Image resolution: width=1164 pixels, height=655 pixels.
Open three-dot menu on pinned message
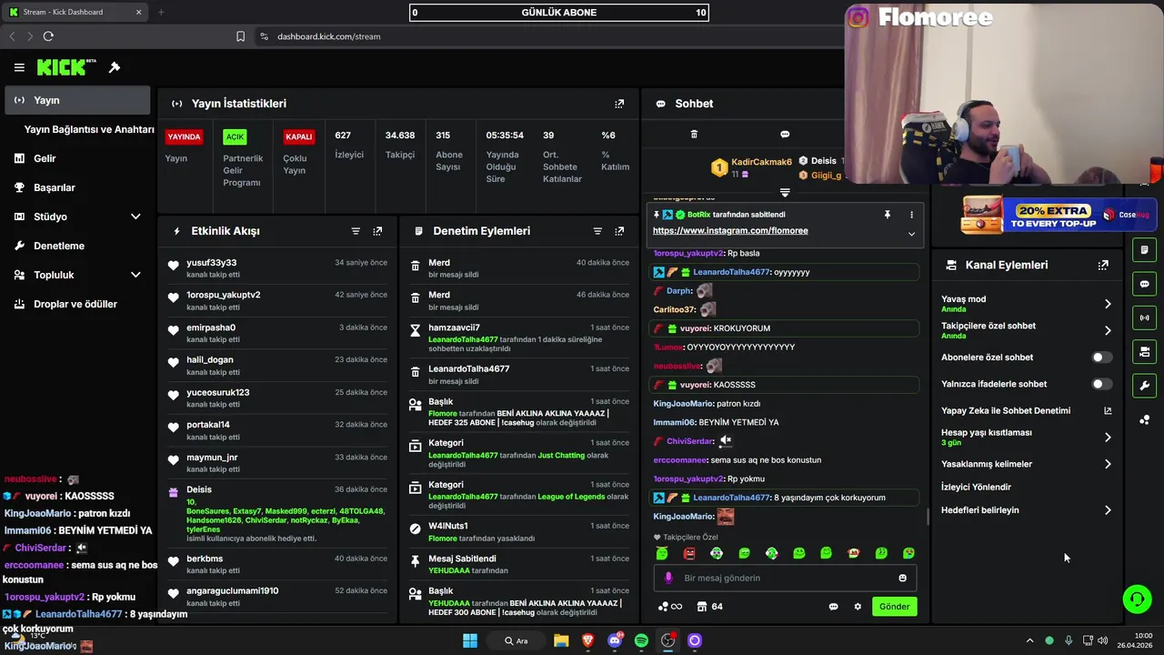click(x=911, y=215)
